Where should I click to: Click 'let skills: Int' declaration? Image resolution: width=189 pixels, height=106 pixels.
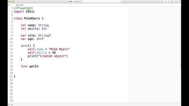point(34,29)
